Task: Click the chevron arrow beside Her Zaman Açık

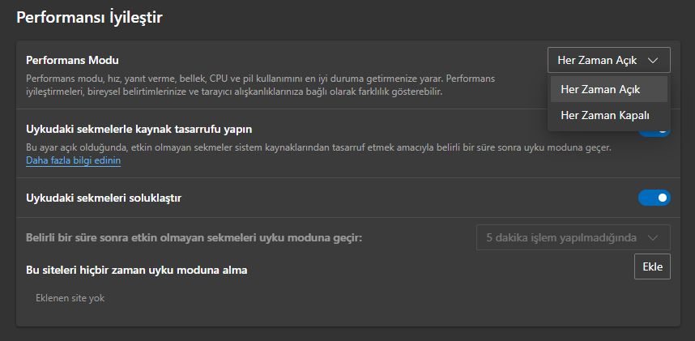Action: 654,61
